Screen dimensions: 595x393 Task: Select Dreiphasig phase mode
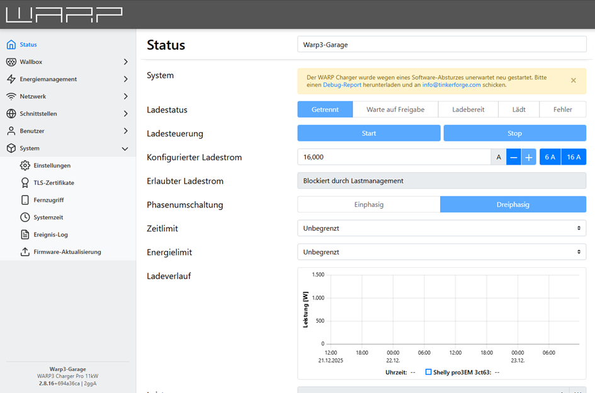(x=513, y=204)
